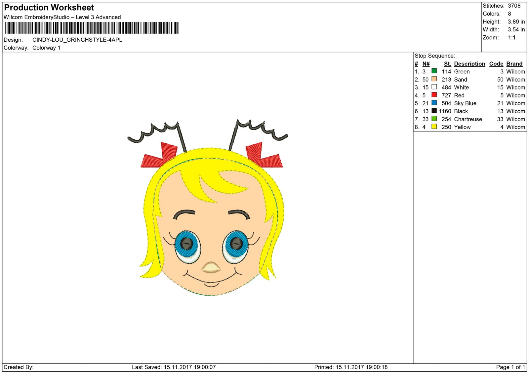Click the "Production Worksheet" title

[49, 8]
